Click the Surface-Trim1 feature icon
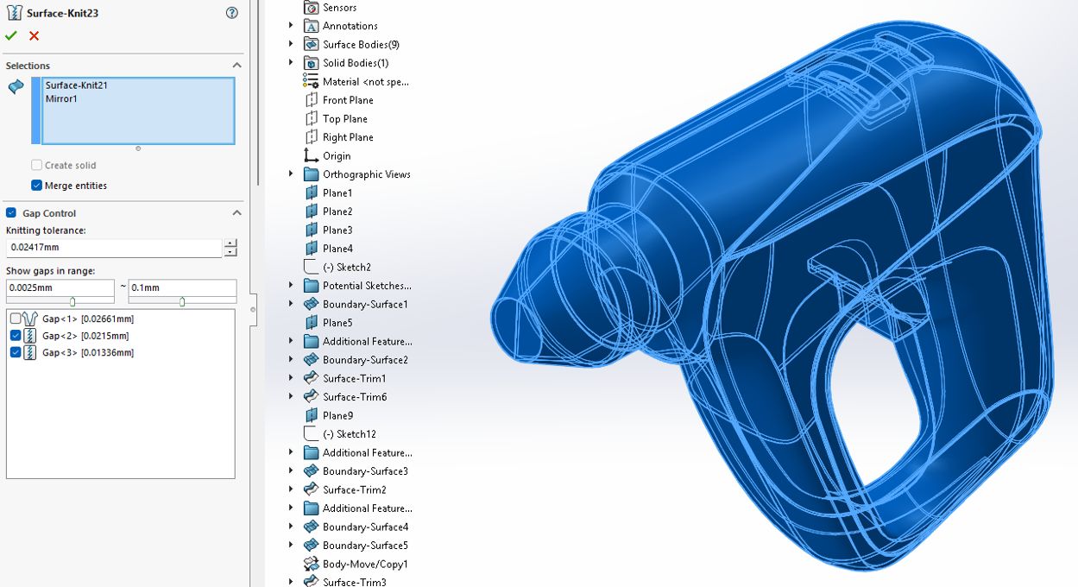This screenshot has width=1078, height=587. click(312, 378)
